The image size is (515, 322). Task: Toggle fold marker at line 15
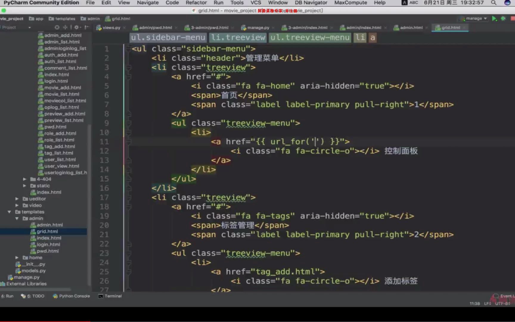pyautogui.click(x=128, y=179)
